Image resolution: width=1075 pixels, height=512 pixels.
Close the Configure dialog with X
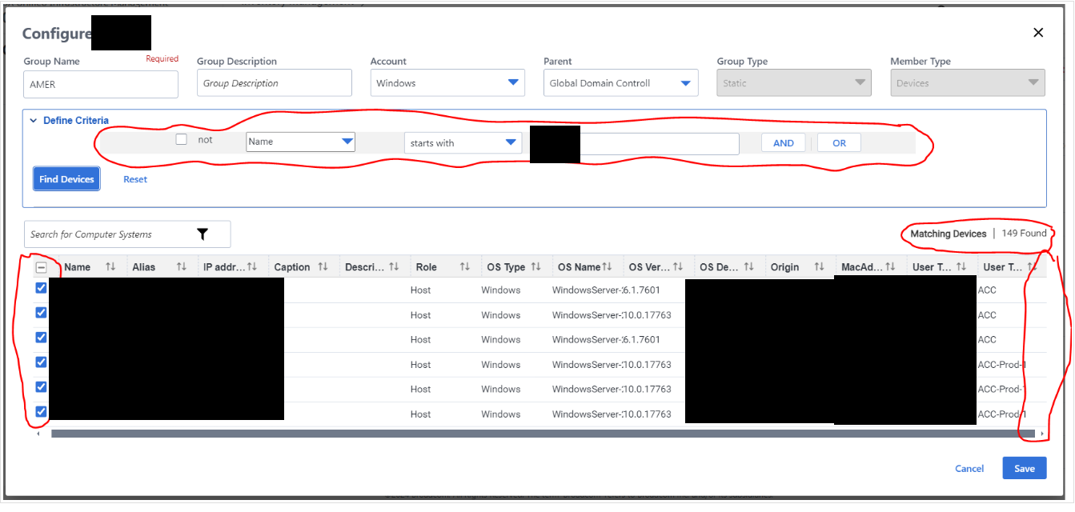click(x=1038, y=33)
